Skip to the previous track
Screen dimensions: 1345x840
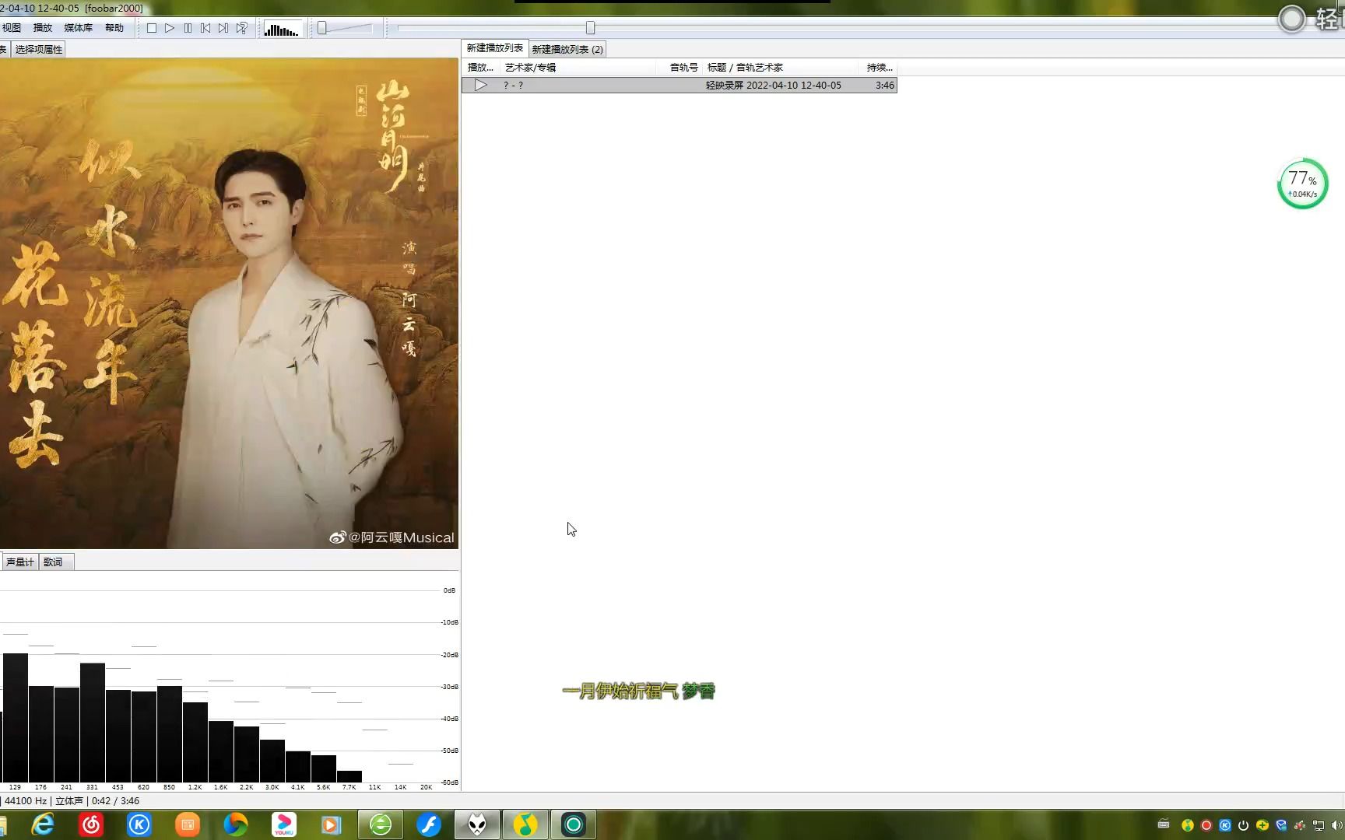tap(205, 28)
